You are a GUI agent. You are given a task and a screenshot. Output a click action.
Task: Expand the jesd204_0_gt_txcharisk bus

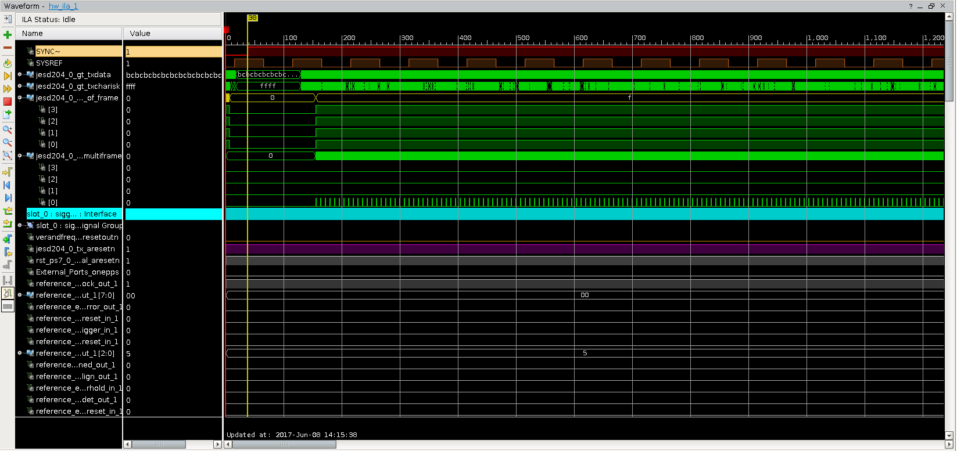click(20, 86)
